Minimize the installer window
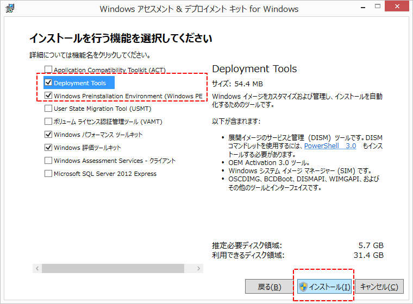The image size is (413, 304). tap(363, 8)
